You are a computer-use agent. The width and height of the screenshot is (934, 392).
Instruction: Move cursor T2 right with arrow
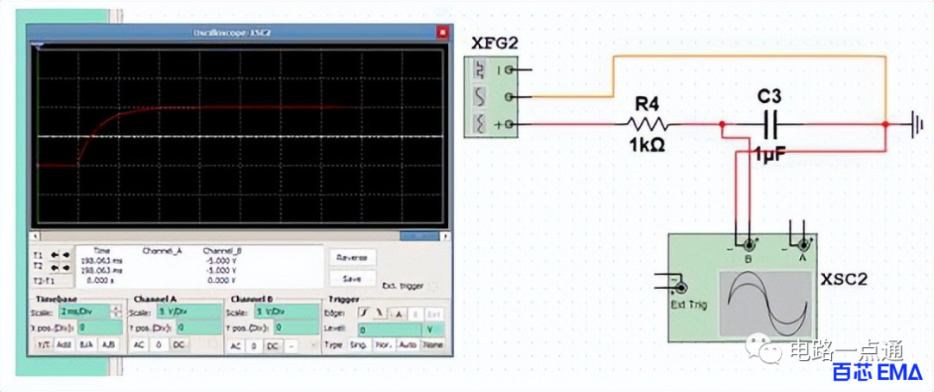point(66,267)
